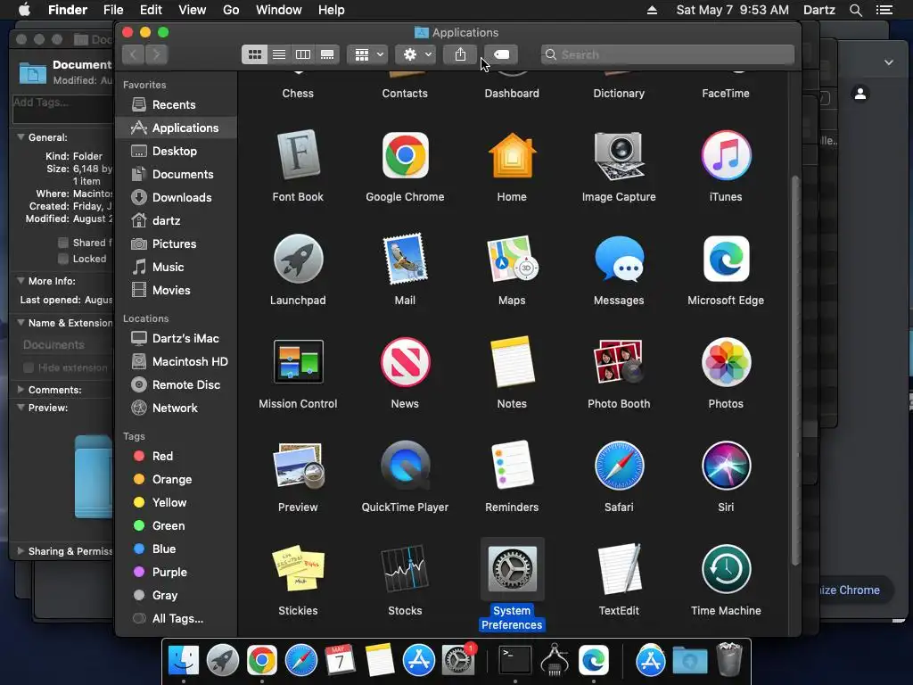Screen dimensions: 913x685
Task: Select the Photos app icon
Action: [x=726, y=362]
